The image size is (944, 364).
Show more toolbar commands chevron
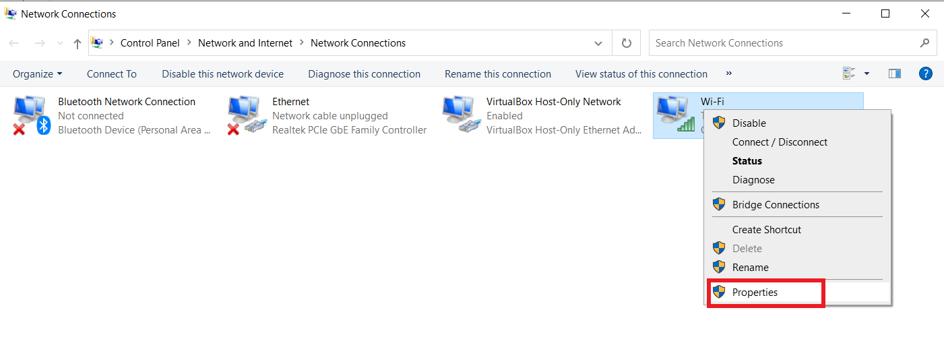coord(728,73)
